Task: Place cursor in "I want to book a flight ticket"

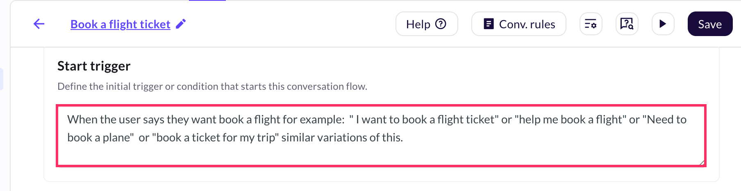Action: (426, 120)
